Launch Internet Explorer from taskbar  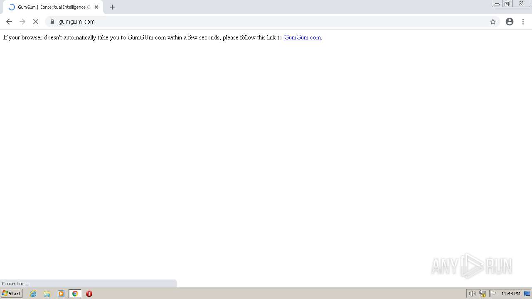click(x=33, y=294)
